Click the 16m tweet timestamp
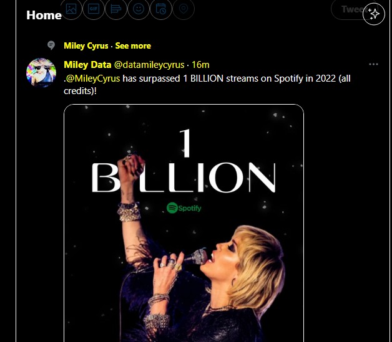 pyautogui.click(x=200, y=64)
